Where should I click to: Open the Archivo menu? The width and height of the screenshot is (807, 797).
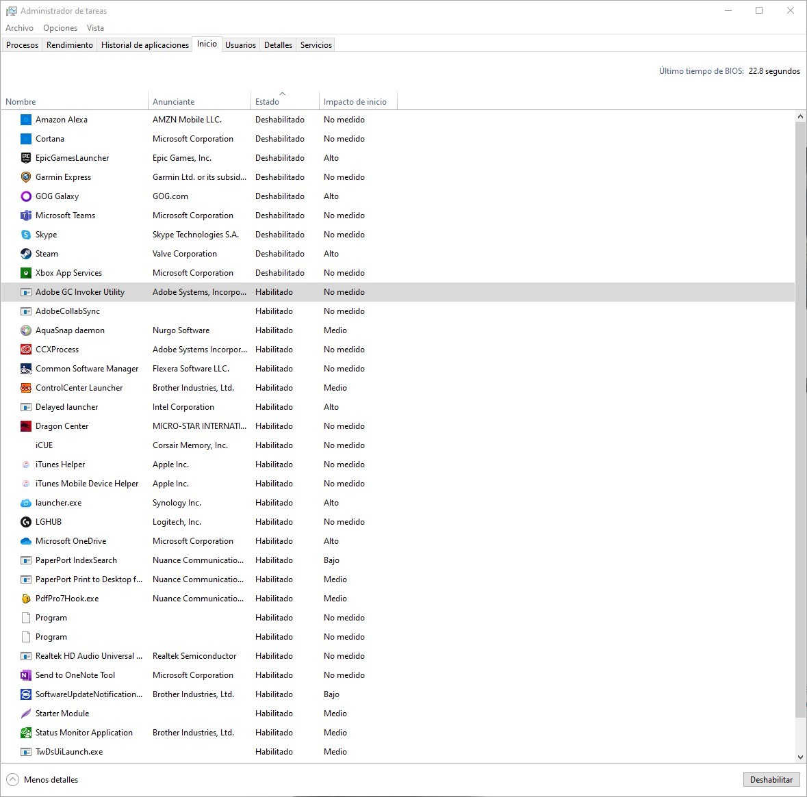[x=19, y=28]
